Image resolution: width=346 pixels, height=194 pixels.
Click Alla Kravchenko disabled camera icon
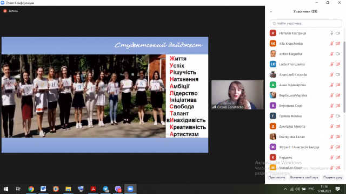pyautogui.click(x=338, y=44)
